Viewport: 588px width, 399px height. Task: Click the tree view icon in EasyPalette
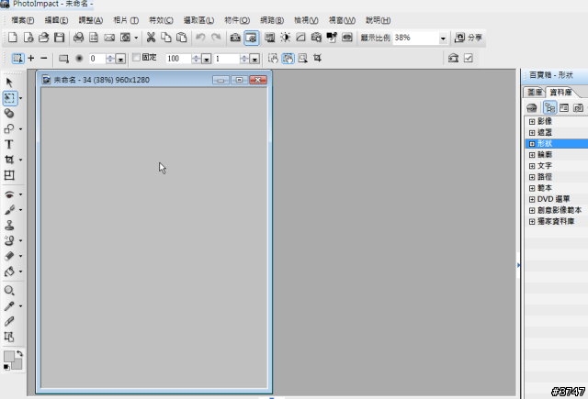(549, 108)
